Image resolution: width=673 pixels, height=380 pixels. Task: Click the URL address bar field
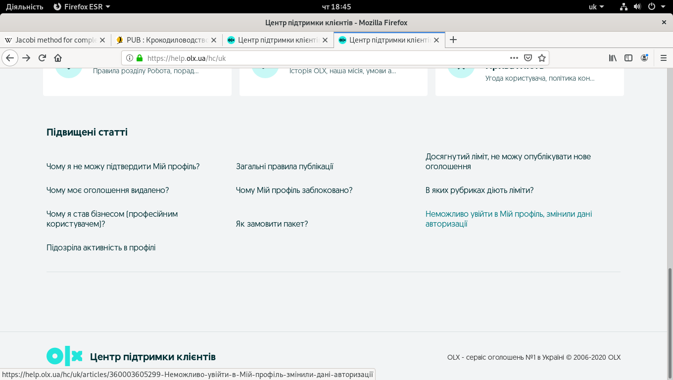[x=322, y=58]
